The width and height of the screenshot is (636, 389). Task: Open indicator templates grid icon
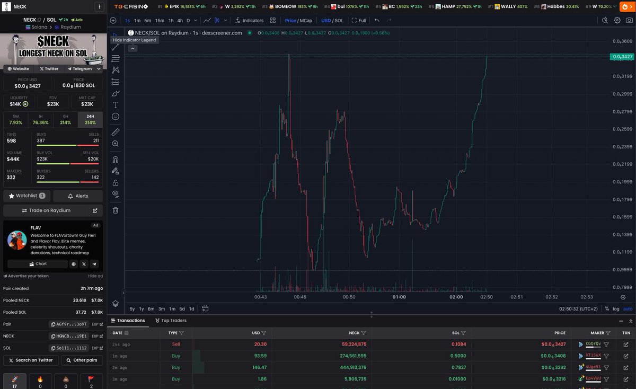click(272, 20)
